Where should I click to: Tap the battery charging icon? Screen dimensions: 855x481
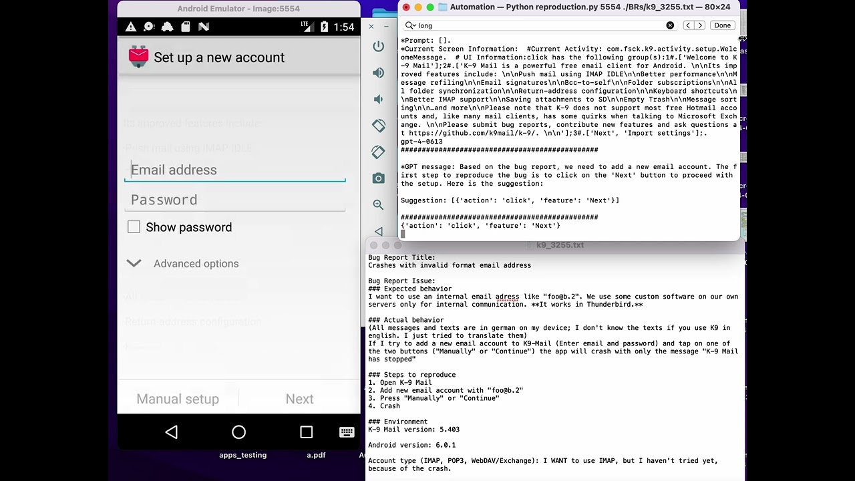point(324,27)
